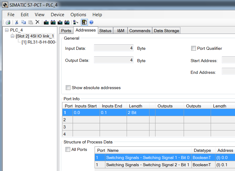Open the Edit menu
This screenshot has width=235, height=171.
(25, 15)
